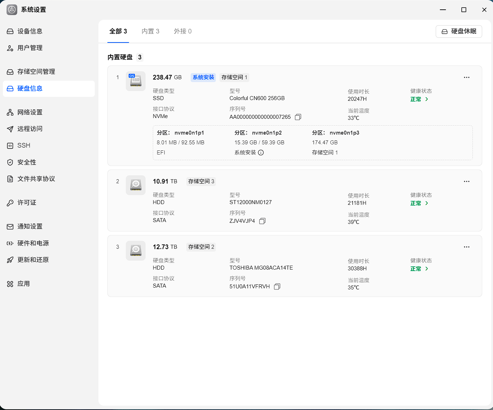Viewport: 493px width, 410px height.
Task: Click the 文件共享协议 document icon
Action: [10, 179]
